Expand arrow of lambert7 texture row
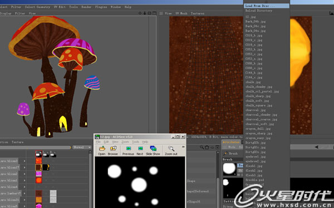 tap(24, 194)
